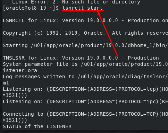Click the 'STATUS of the LISTENER' line
This screenshot has width=168, height=133.
pos(37,126)
